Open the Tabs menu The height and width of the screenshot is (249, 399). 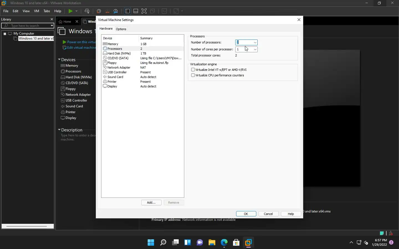click(47, 11)
